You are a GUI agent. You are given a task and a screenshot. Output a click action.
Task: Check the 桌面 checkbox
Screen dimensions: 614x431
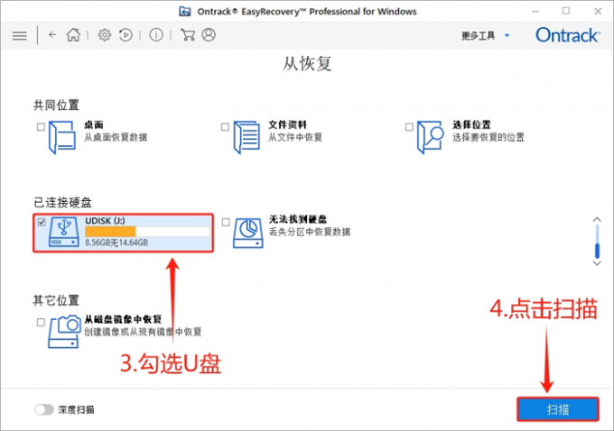[x=41, y=127]
